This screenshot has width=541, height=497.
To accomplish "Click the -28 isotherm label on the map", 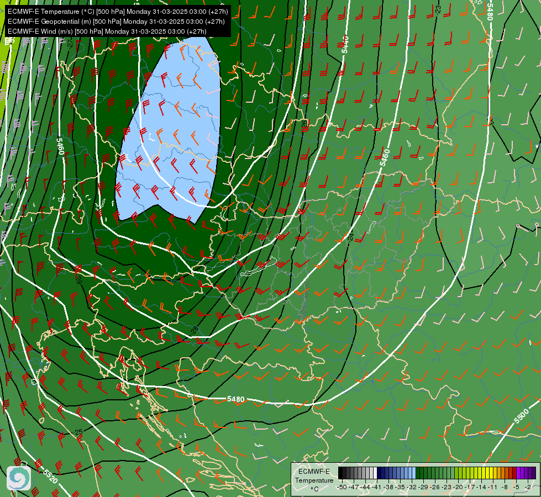I will pos(195,330).
